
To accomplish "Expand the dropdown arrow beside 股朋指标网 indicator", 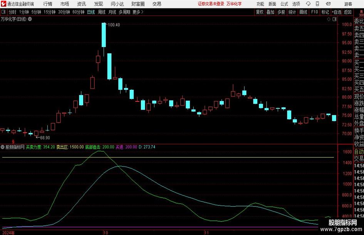I will [x=3, y=147].
